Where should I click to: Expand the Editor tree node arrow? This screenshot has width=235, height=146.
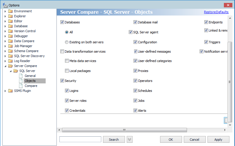tap(5, 21)
